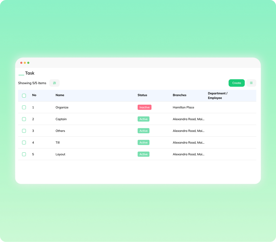Click the Create button
This screenshot has height=242, width=276.
[x=237, y=83]
